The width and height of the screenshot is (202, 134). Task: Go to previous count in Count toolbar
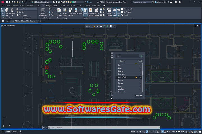click(97, 27)
